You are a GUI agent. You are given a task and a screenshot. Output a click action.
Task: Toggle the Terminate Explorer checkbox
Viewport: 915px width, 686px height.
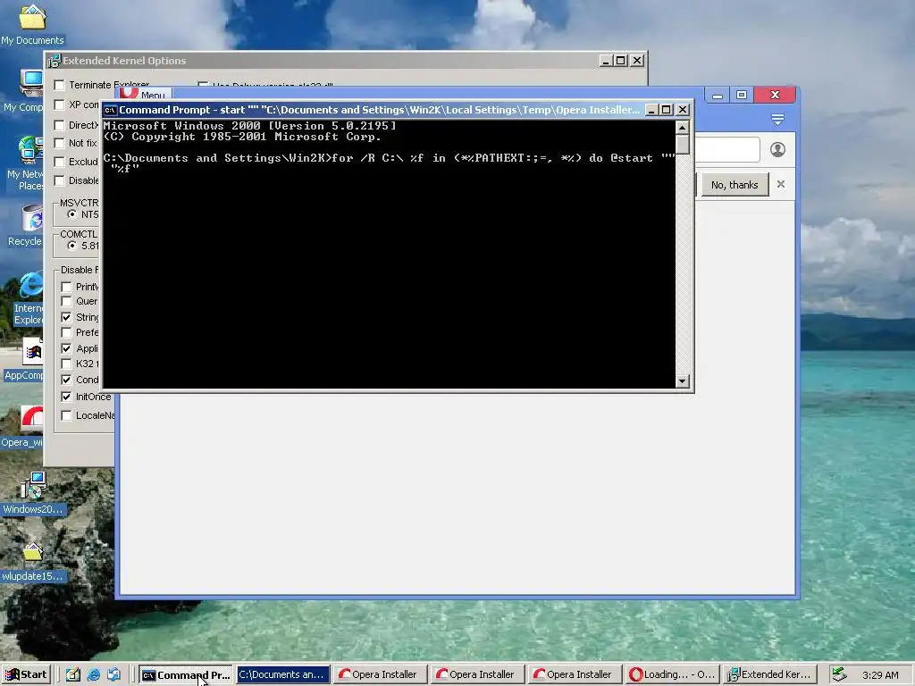(59, 85)
